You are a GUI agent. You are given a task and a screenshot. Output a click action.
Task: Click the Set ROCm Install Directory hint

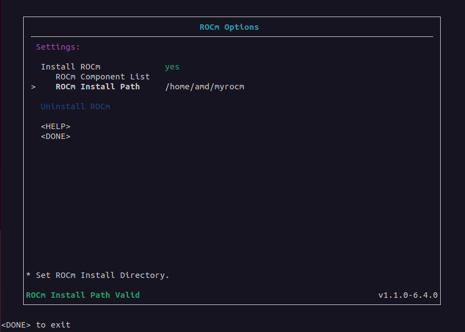102,275
